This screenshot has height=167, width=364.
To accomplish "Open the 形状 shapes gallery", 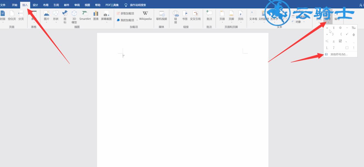I will tap(56, 16).
